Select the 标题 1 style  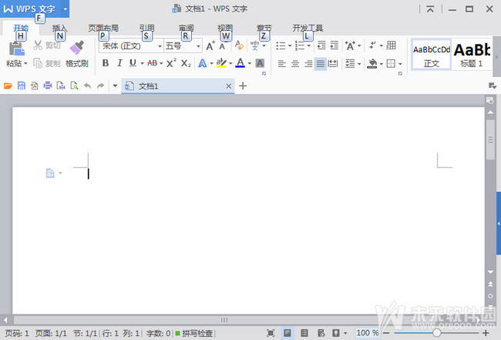(471, 54)
